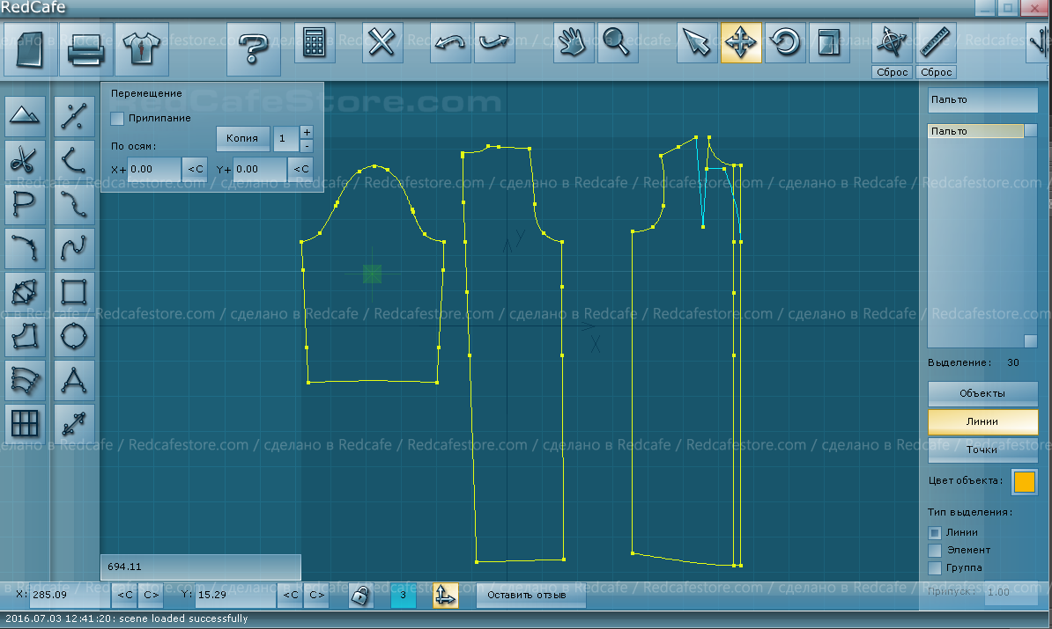Click the <C button beside X coordinate
Viewport: 1052px width, 629px height.
pos(125,595)
